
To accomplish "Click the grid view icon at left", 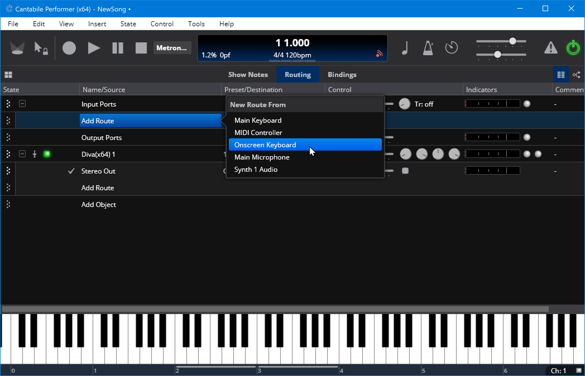I will 8,75.
